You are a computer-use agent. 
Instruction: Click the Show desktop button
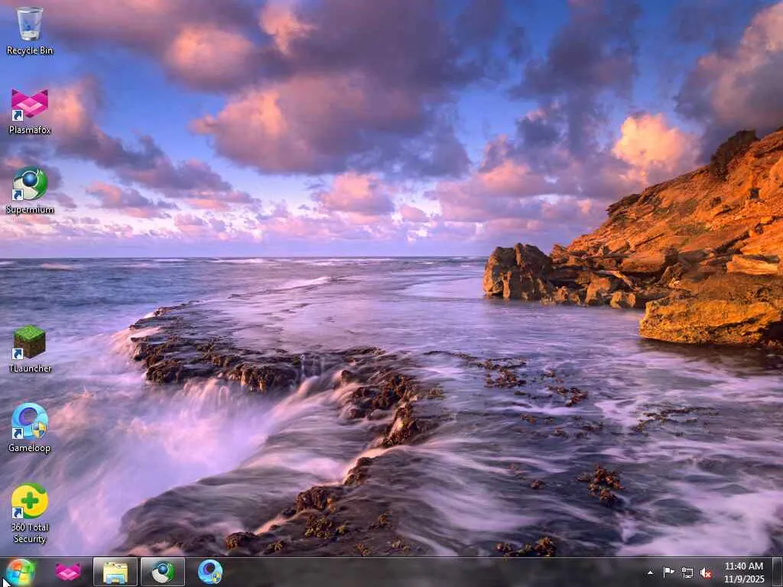(778, 572)
